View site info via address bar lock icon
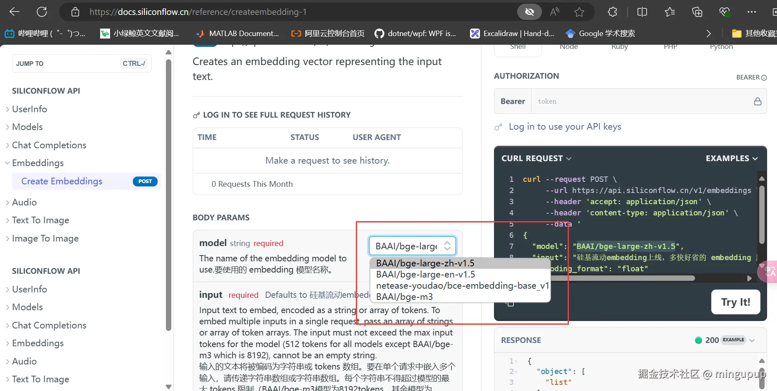Viewport: 777px width, 391px height. tap(75, 12)
